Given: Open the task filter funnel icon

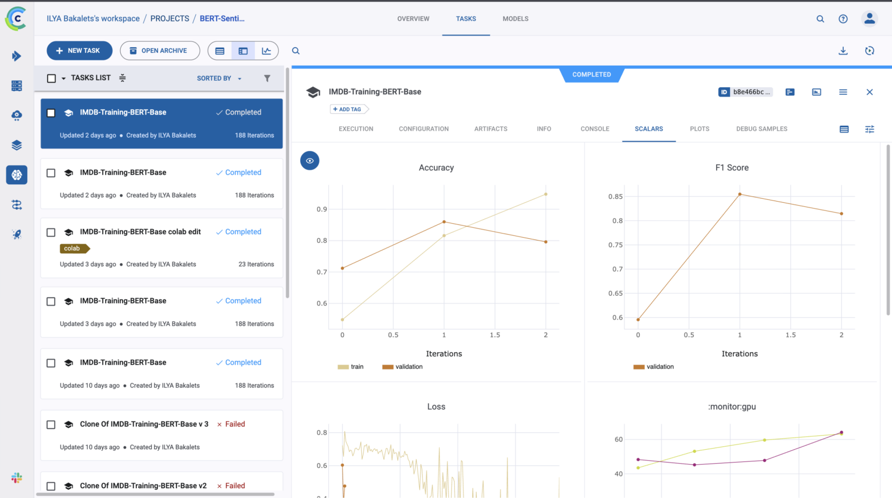Looking at the screenshot, I should coord(267,78).
